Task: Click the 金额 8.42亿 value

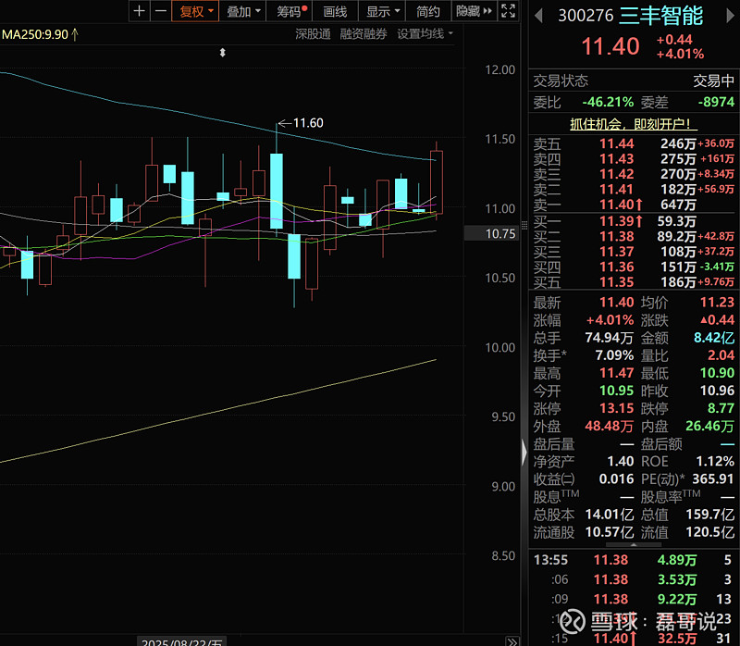Action: click(x=714, y=338)
